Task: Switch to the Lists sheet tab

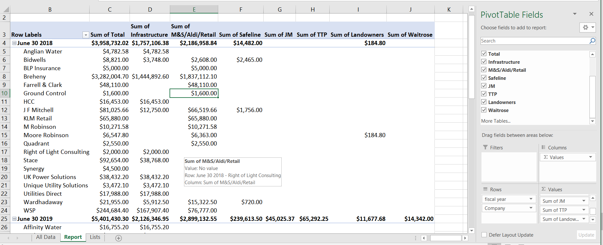Action: coord(95,237)
